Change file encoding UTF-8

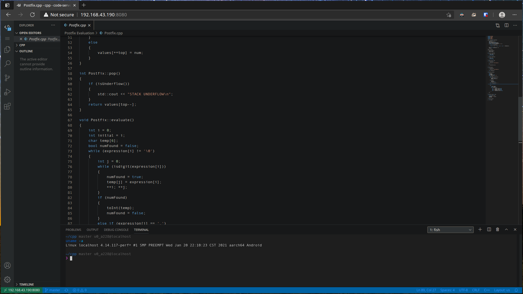(463, 290)
